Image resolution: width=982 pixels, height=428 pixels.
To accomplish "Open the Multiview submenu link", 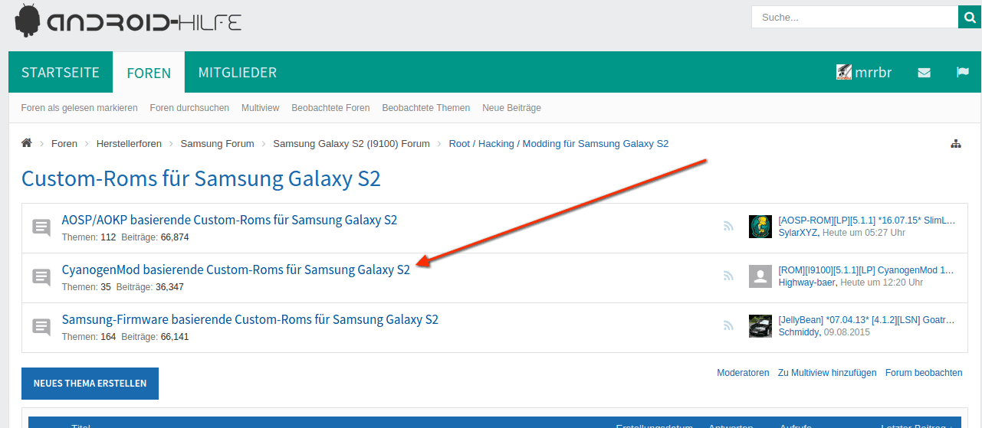I will click(261, 108).
